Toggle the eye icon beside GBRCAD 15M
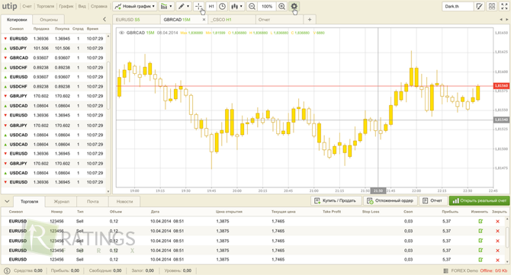 (x=121, y=33)
